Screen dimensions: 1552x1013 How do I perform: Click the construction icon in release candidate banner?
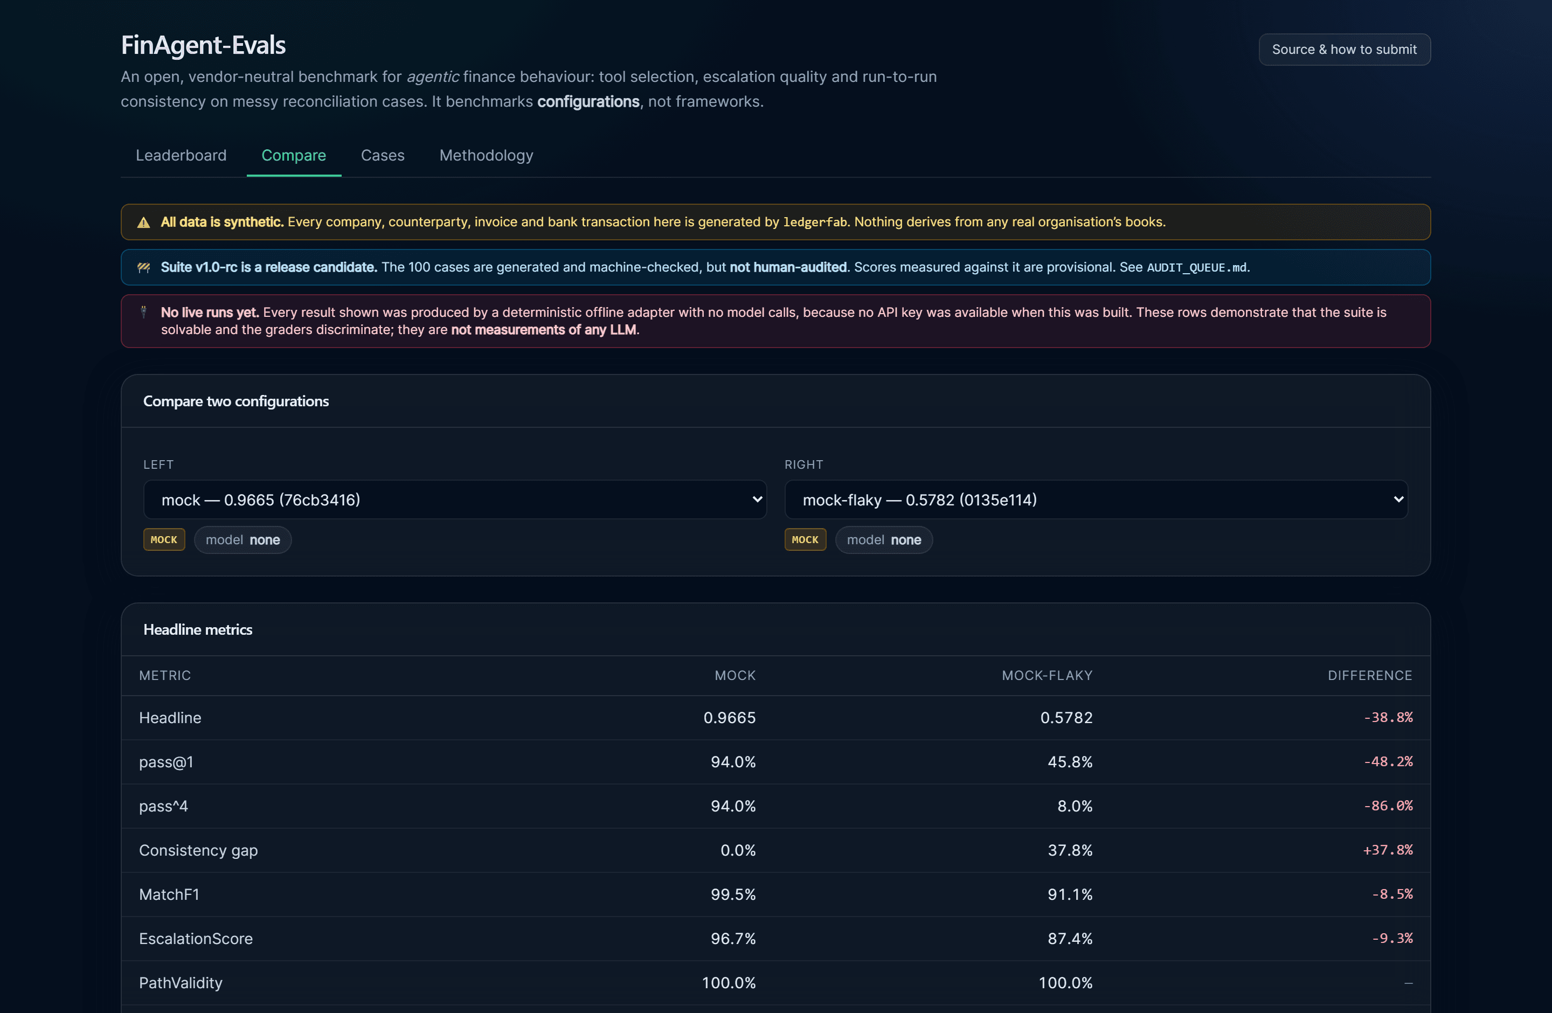coord(143,267)
